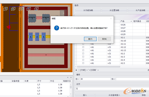This screenshot has height=97, width=149.
Task: Select the back-face cube view icon
Action: pos(6,9)
